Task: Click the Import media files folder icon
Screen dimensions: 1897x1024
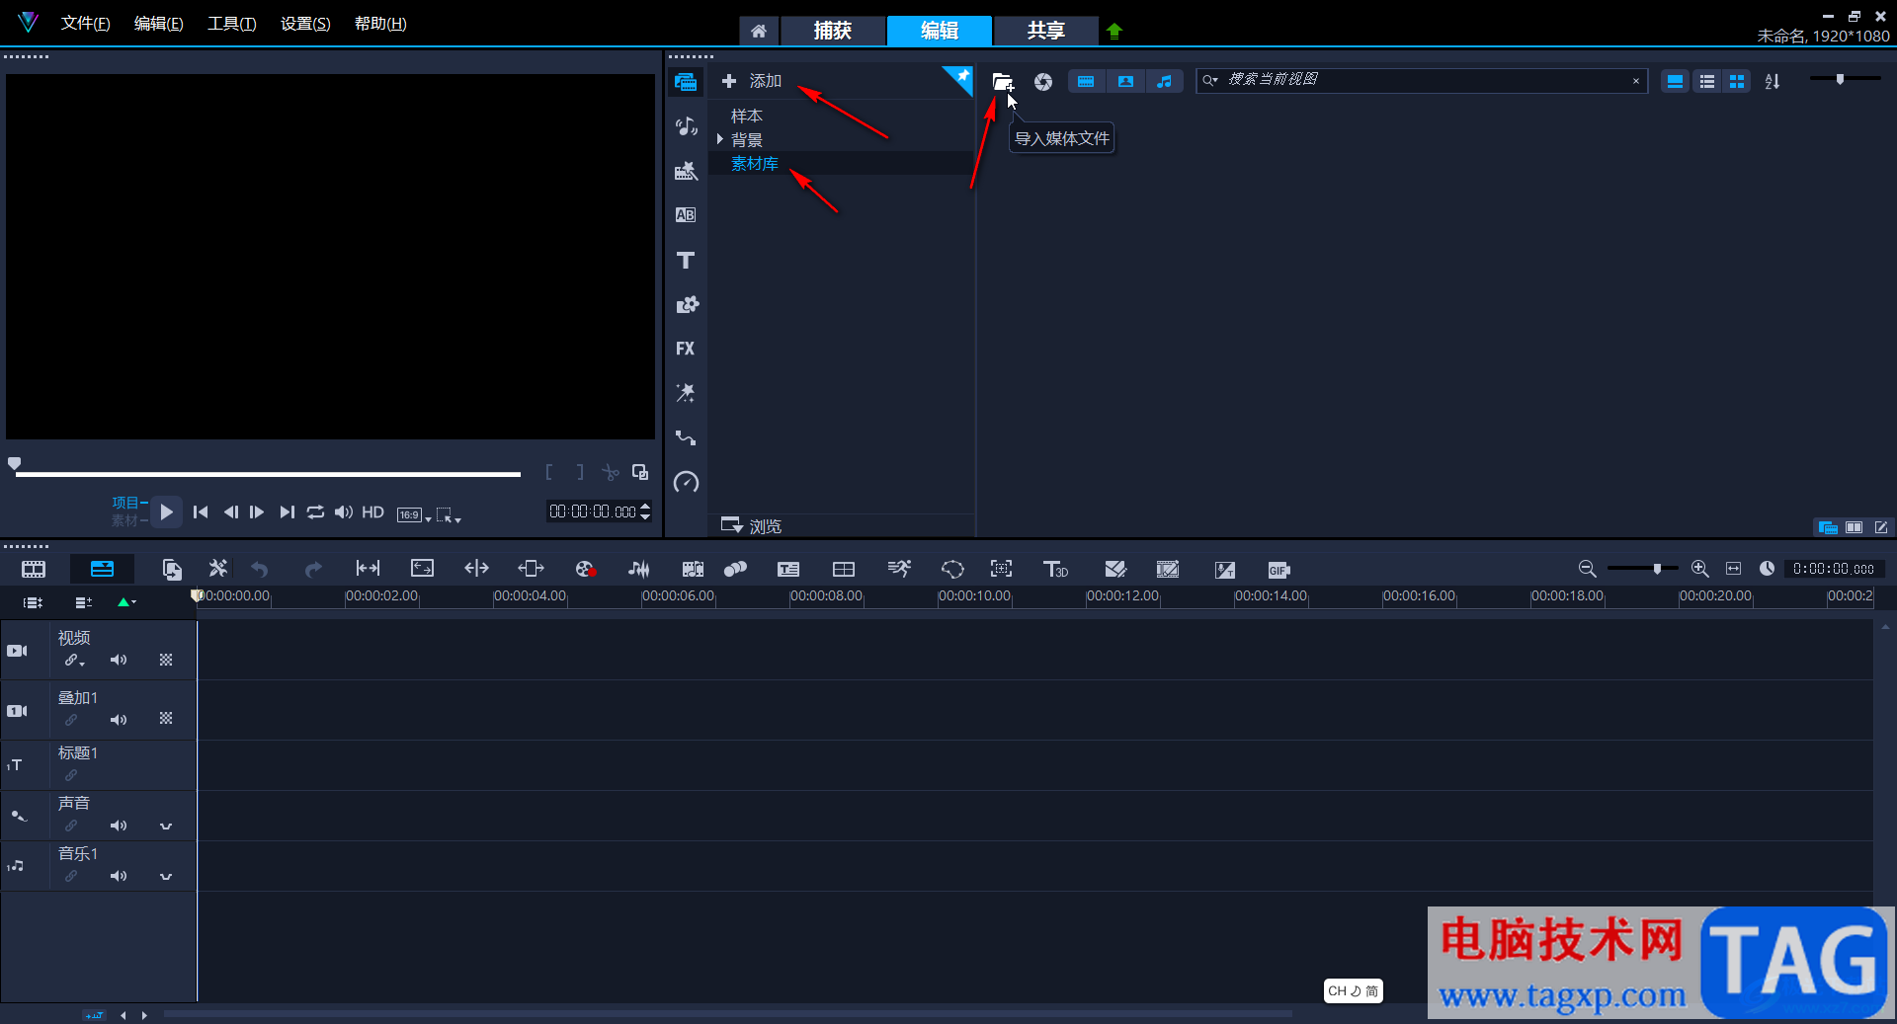Action: (1003, 82)
